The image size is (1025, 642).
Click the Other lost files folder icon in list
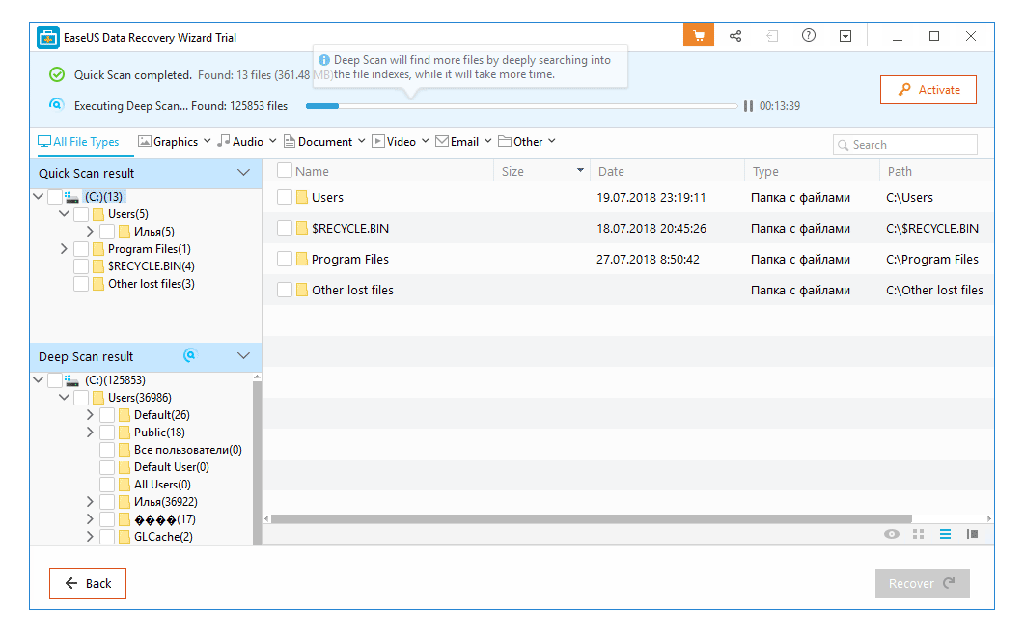click(302, 290)
